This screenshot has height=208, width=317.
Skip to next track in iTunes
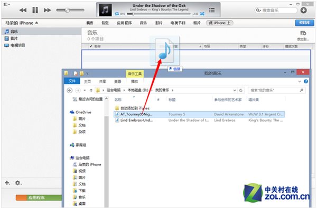point(48,10)
